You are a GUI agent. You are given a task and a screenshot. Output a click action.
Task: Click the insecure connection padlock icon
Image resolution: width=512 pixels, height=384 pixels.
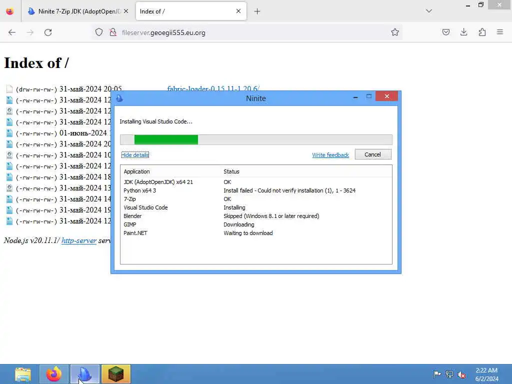(x=113, y=32)
